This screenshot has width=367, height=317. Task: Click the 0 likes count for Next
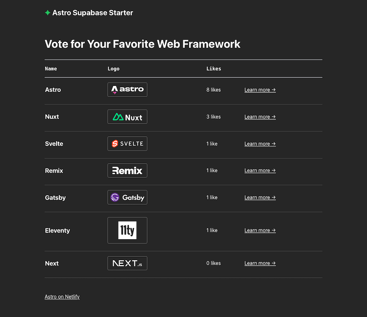[213, 263]
